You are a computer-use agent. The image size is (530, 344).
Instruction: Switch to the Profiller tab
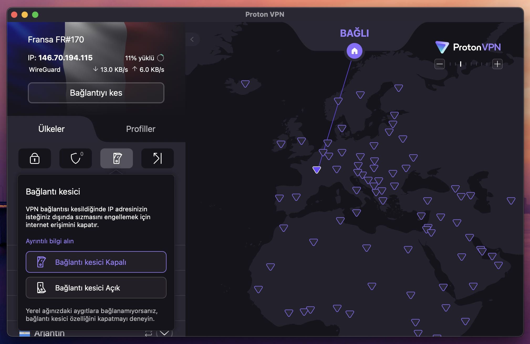point(141,129)
